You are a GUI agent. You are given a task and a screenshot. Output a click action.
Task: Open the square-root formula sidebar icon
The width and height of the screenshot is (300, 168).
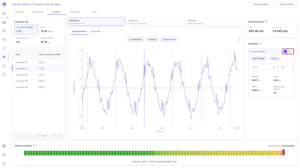click(4, 40)
